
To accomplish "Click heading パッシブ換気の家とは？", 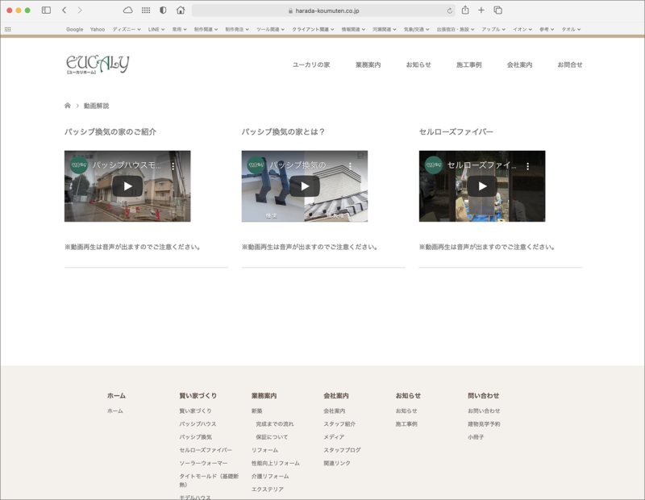I will [284, 131].
